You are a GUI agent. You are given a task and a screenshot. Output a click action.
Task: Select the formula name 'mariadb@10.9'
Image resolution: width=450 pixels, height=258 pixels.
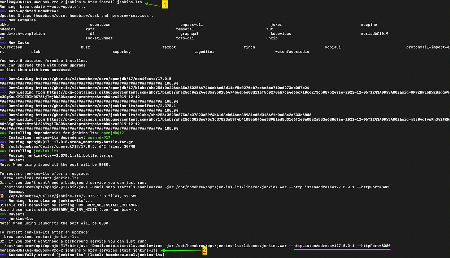375,34
